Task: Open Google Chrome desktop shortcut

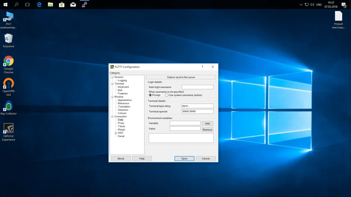Action: 9,62
